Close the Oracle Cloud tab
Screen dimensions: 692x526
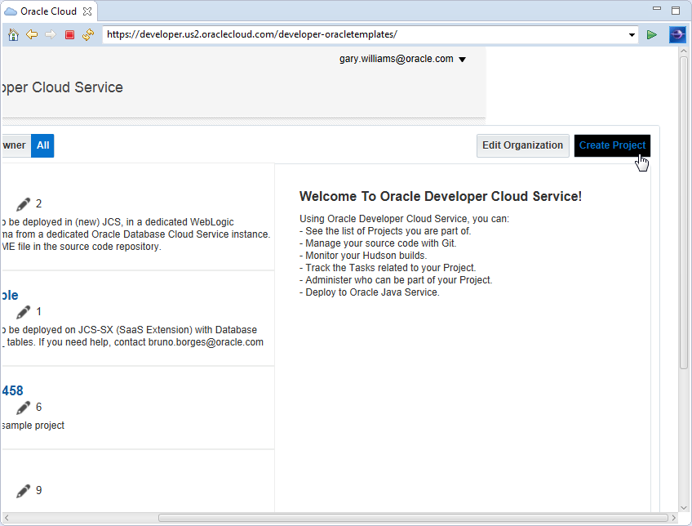point(86,11)
